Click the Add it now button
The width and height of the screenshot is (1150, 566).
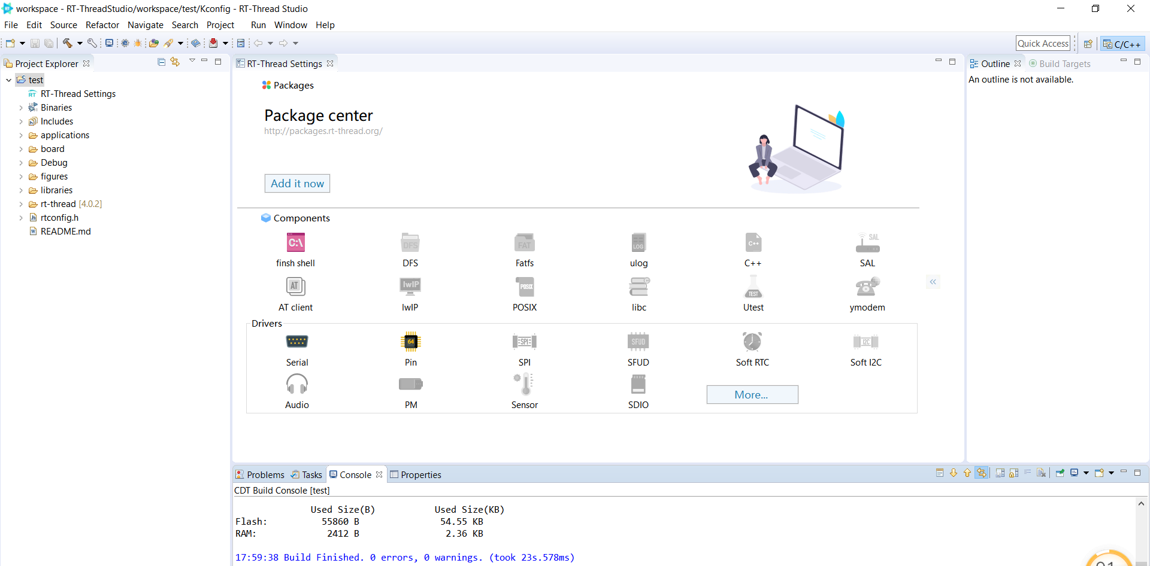pyautogui.click(x=297, y=184)
